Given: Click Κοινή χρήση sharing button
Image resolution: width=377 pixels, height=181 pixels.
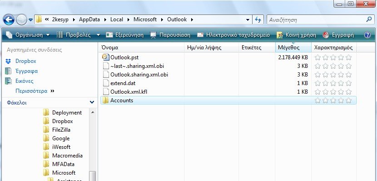Looking at the screenshot, I should (296, 35).
